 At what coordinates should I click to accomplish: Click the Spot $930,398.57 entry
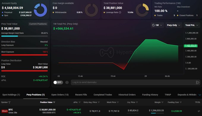click(17, 15)
